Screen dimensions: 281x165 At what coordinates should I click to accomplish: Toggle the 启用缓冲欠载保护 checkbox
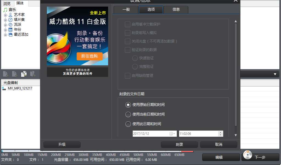(127, 24)
